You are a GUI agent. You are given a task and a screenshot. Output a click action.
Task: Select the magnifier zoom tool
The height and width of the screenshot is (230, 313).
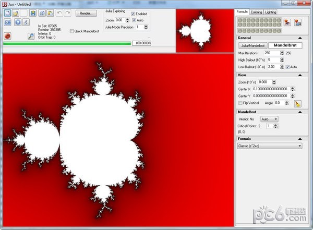(x=31, y=36)
